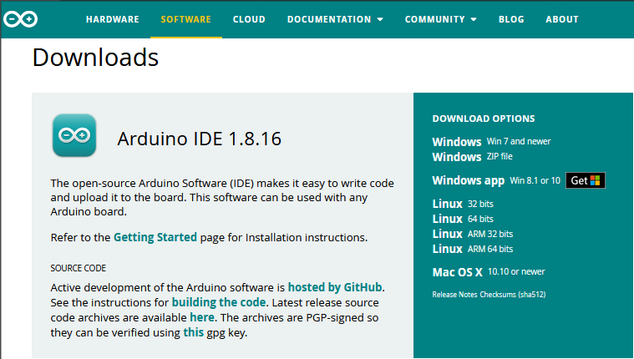Go to the Blog page
Screen dimensions: 634x359
[x=511, y=19]
